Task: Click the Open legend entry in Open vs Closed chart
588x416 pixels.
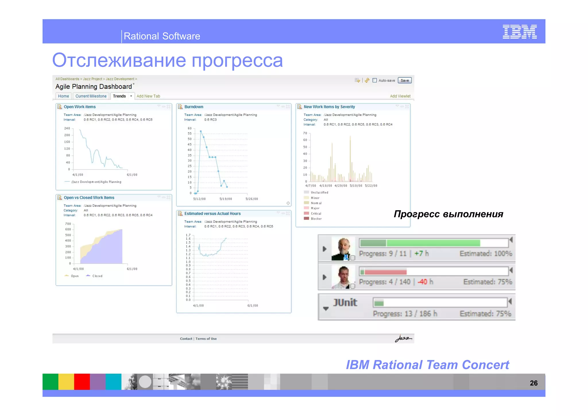Action: (71, 276)
